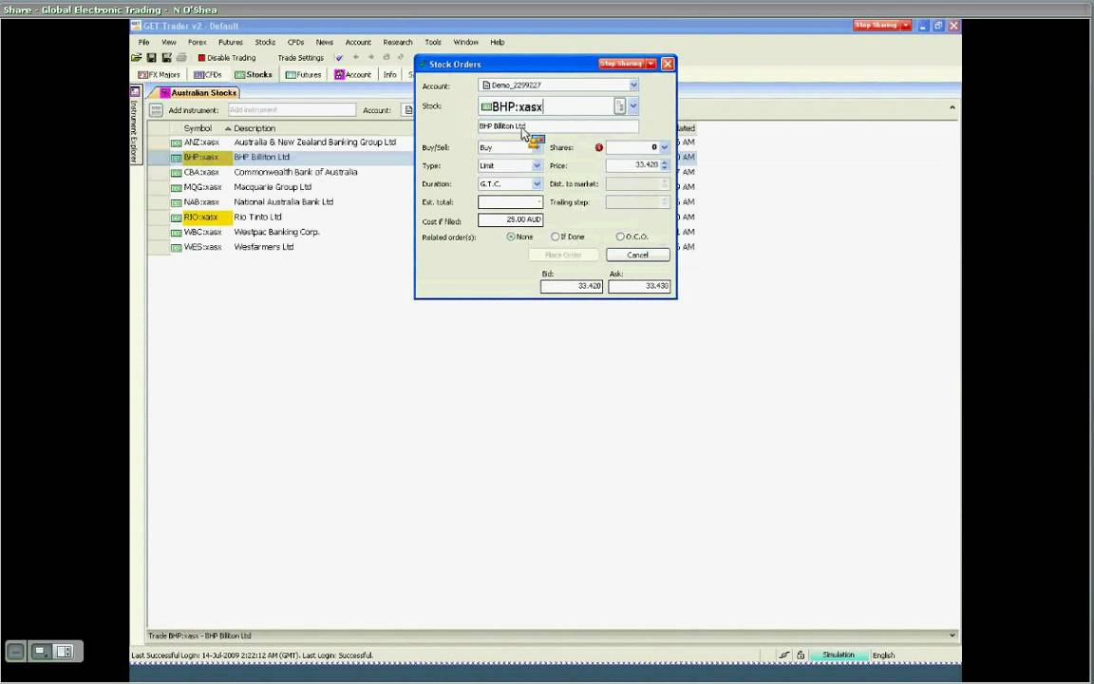The image size is (1094, 684).
Task: Select None related order radio
Action: 511,237
